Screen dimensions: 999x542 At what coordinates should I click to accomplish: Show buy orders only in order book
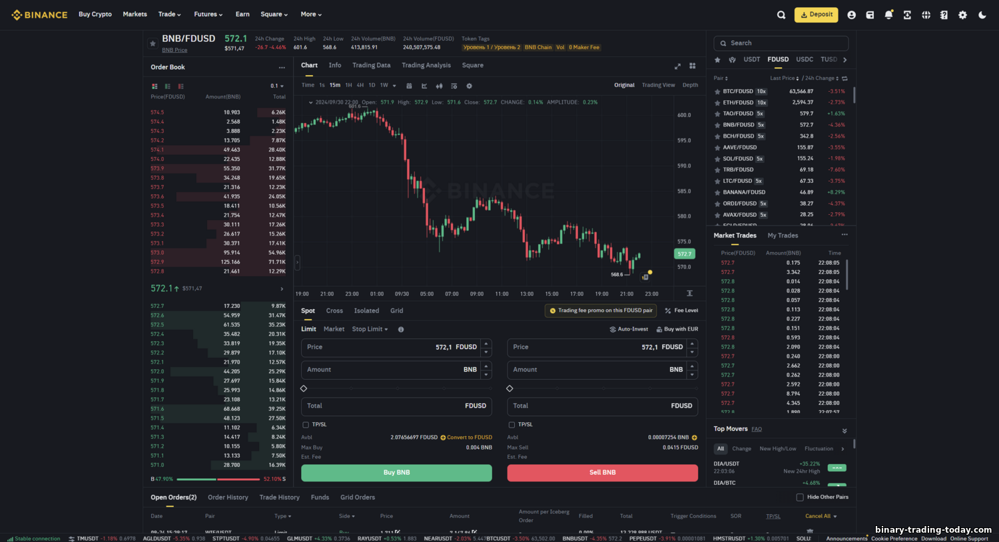pos(167,86)
